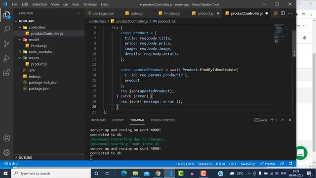Show hidden system tray icons

point(249,174)
